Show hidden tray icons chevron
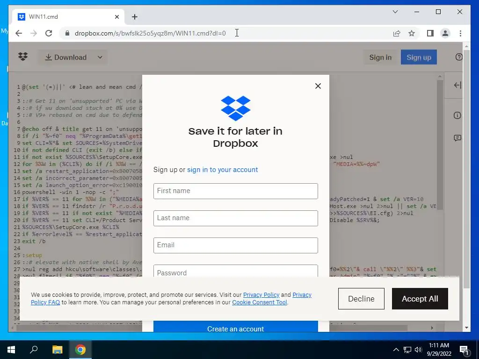Viewport: 479px width, 359px height. [x=396, y=350]
